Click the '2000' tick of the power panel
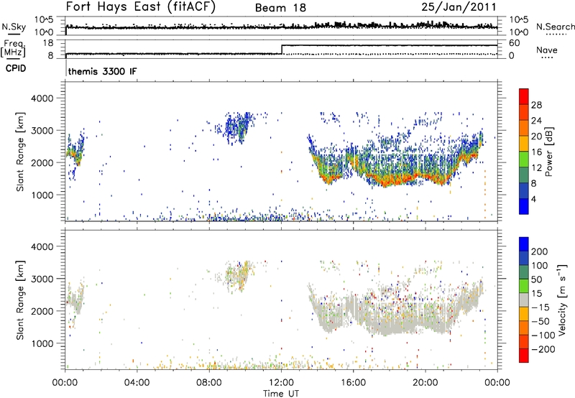Image resolution: width=575 pixels, height=398 pixels. (x=42, y=162)
